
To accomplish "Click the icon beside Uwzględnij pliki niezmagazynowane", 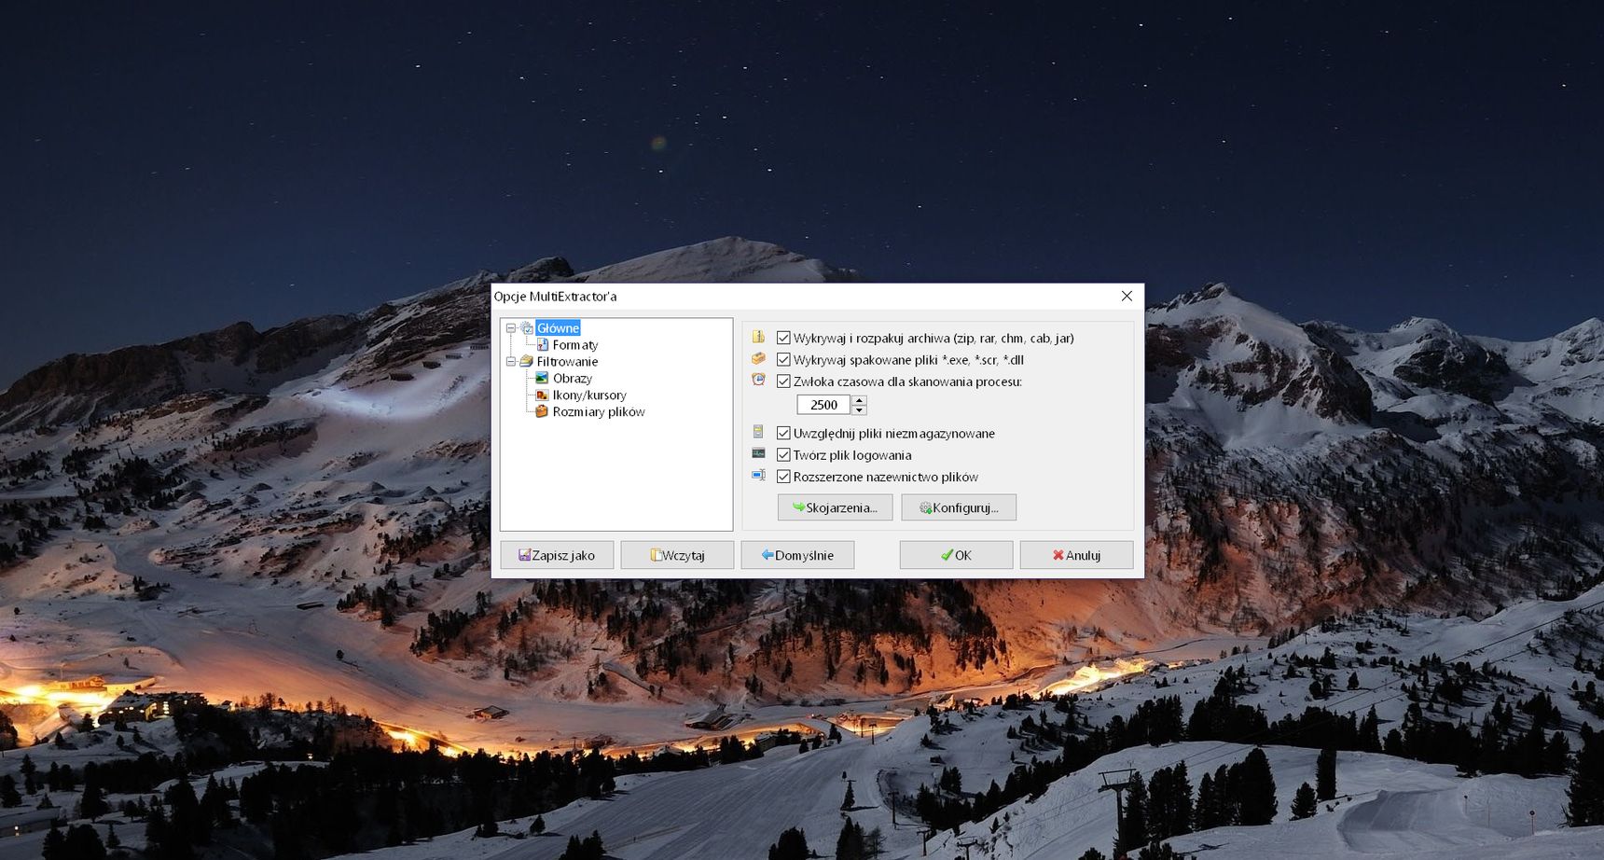I will coord(758,432).
